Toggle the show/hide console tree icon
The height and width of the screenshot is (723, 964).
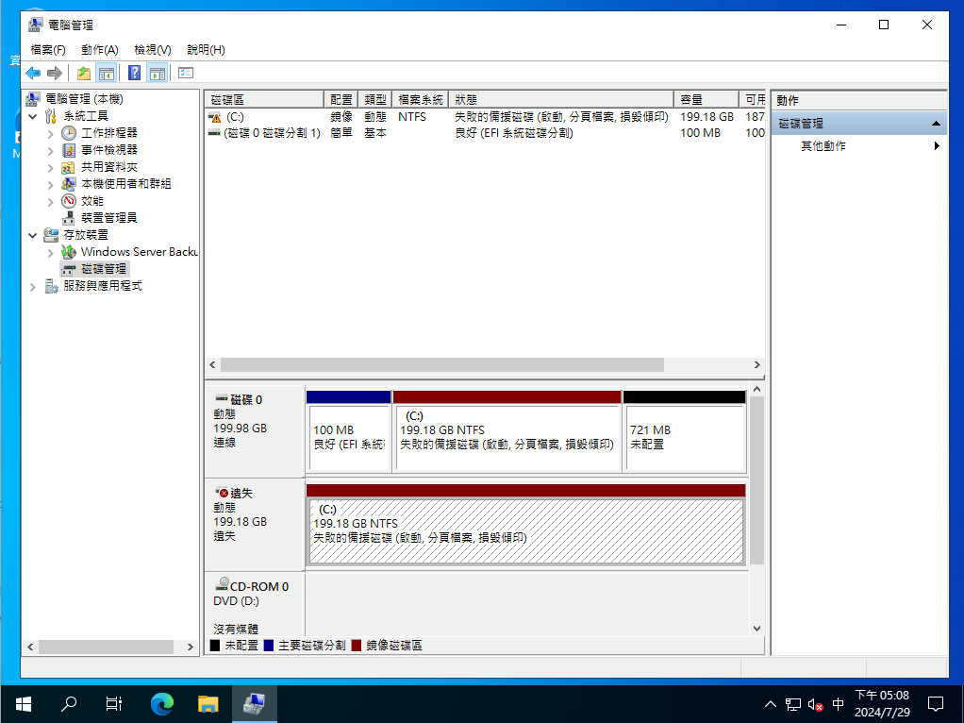[107, 74]
